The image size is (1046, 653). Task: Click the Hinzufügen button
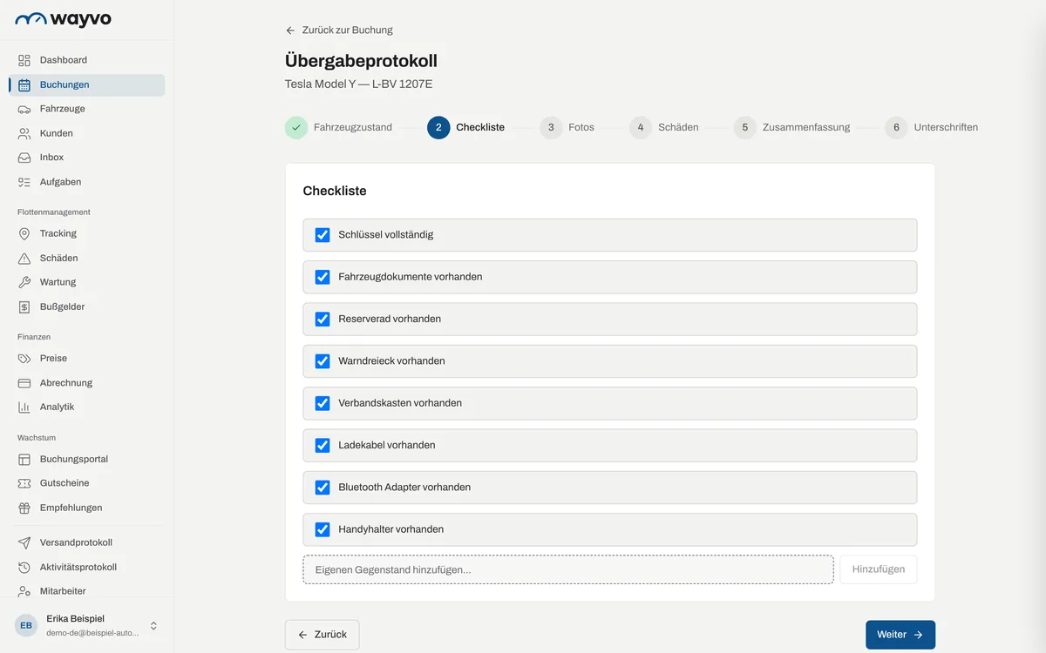click(879, 569)
